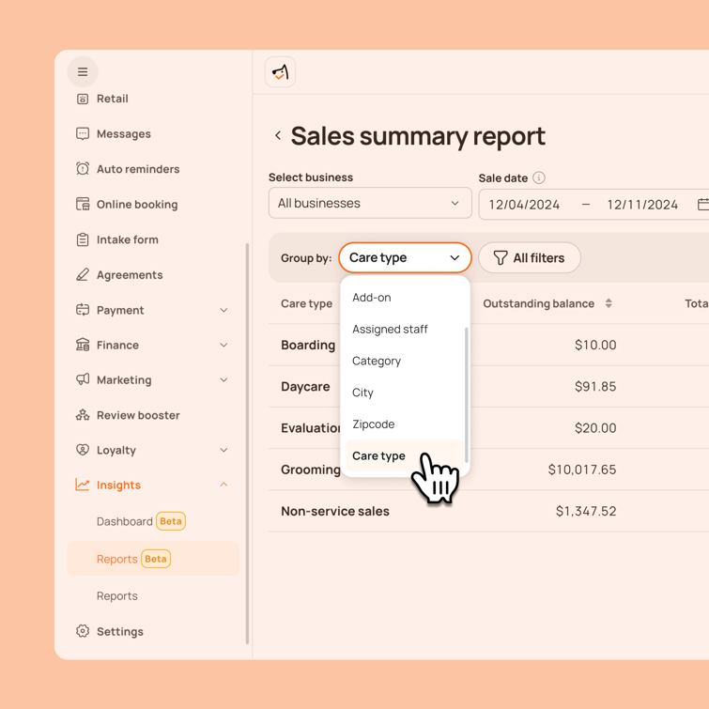This screenshot has width=709, height=709.
Task: Click the $20.00 balance value
Action: click(595, 428)
